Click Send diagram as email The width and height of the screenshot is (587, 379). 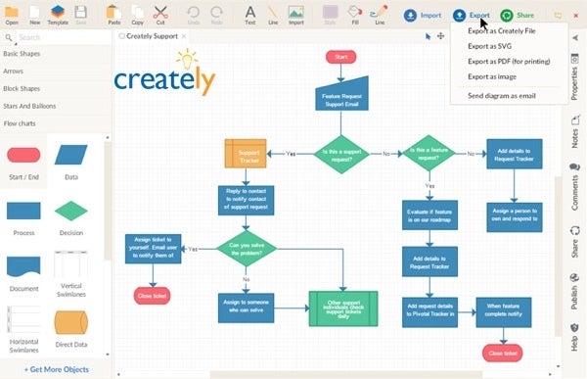[502, 96]
